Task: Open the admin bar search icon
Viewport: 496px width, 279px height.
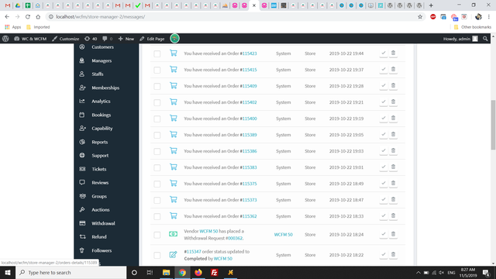Action: [x=485, y=39]
